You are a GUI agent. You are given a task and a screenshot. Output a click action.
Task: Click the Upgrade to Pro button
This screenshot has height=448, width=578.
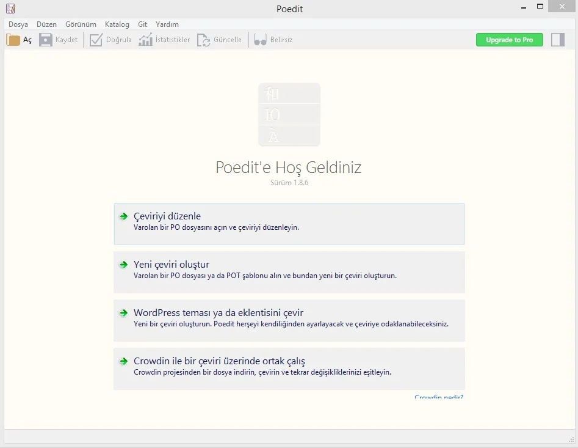click(510, 40)
